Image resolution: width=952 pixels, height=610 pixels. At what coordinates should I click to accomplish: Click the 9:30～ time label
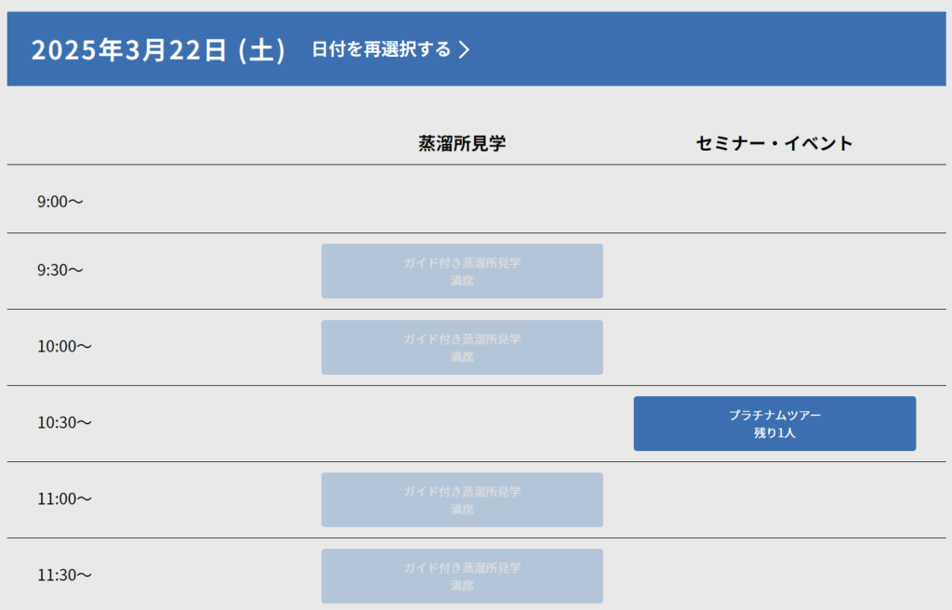pyautogui.click(x=60, y=271)
